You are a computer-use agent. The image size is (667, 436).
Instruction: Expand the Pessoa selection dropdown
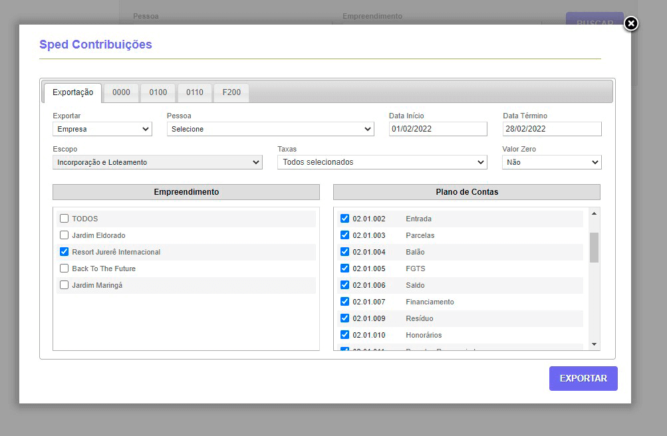tap(270, 129)
